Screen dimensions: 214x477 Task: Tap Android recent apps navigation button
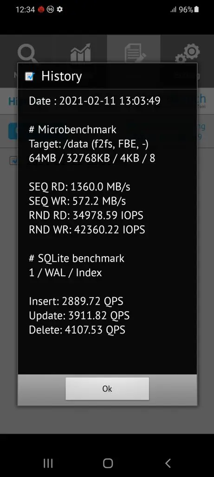point(48,463)
